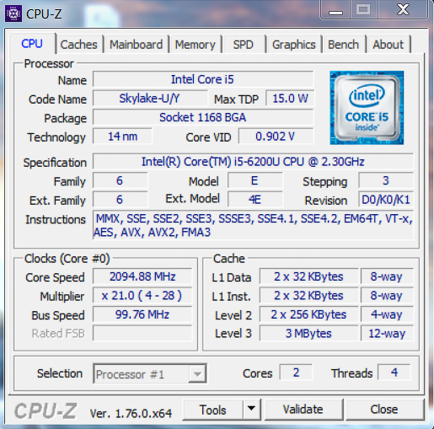
Task: Click the L1 Inst. size '2 x 32 KBytes'
Action: pyautogui.click(x=308, y=296)
